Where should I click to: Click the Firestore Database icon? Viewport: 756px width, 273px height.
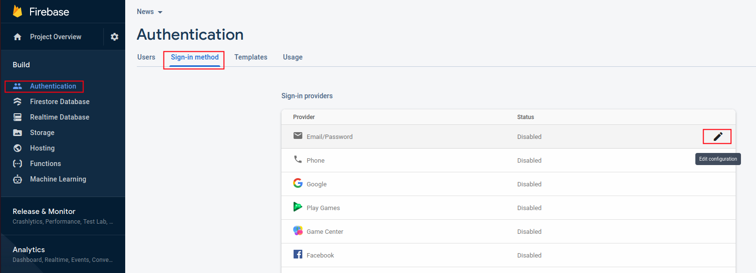tap(17, 102)
